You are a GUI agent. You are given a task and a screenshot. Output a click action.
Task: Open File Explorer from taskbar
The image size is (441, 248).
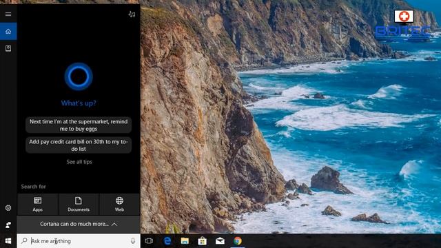coord(185,241)
